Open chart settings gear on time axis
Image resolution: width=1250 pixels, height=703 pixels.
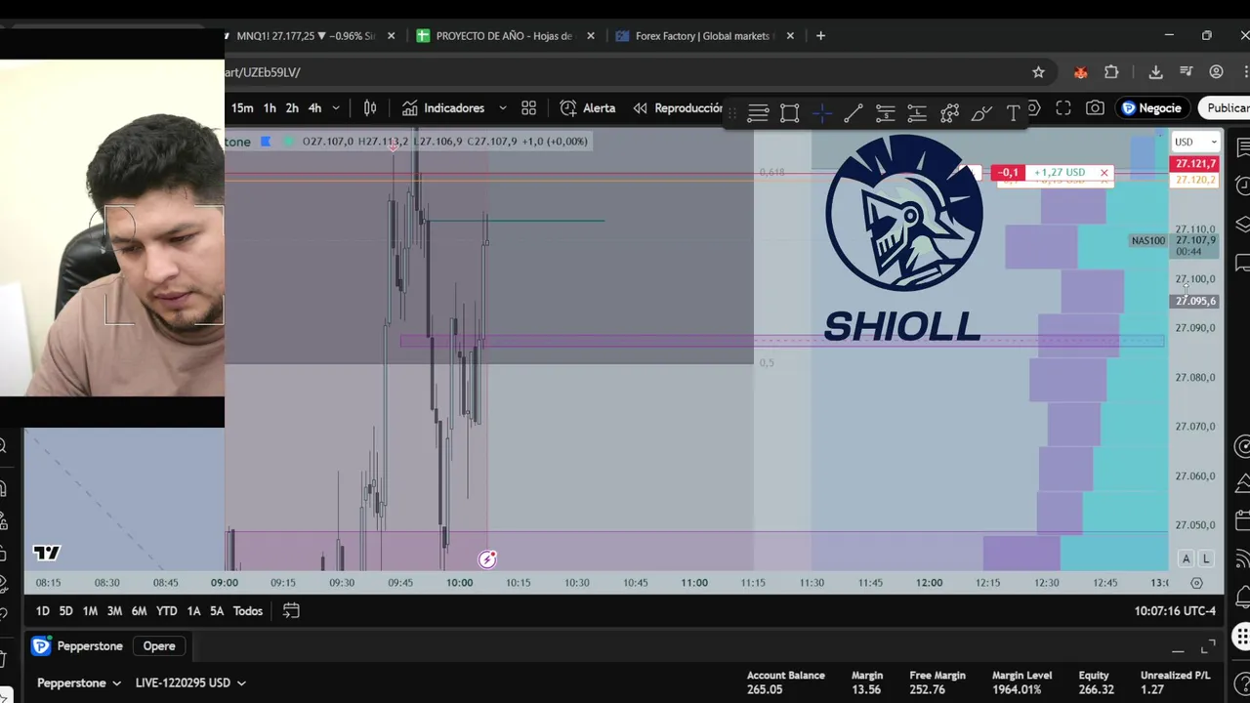point(1196,583)
